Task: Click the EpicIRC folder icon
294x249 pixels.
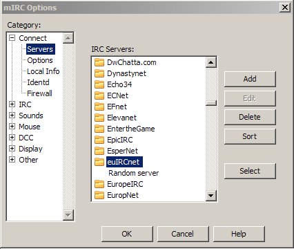Action: (99, 140)
